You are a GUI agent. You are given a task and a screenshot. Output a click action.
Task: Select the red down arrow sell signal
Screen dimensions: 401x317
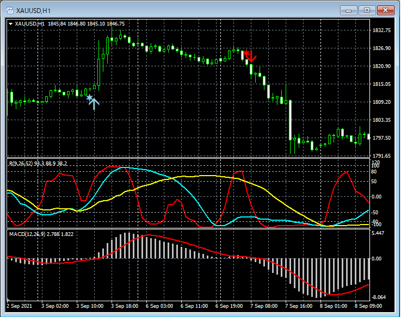(251, 55)
